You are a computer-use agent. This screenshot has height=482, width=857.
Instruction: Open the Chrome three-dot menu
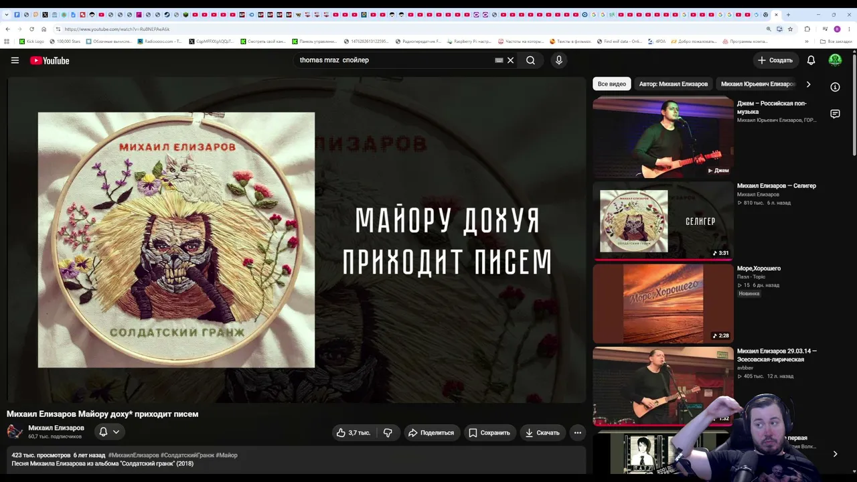pyautogui.click(x=849, y=29)
